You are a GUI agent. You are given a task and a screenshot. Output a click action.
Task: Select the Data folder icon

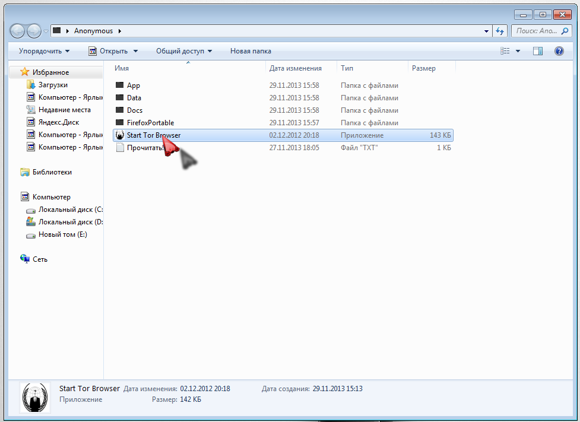(x=119, y=98)
